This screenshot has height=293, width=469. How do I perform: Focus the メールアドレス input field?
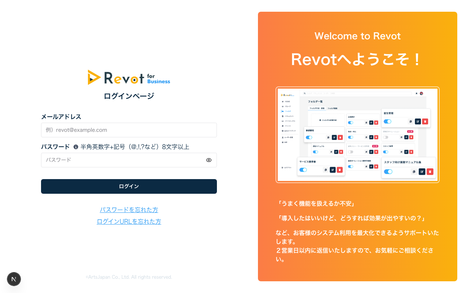coord(129,130)
